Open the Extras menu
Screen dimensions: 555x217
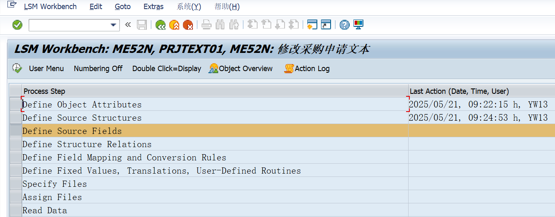[153, 7]
